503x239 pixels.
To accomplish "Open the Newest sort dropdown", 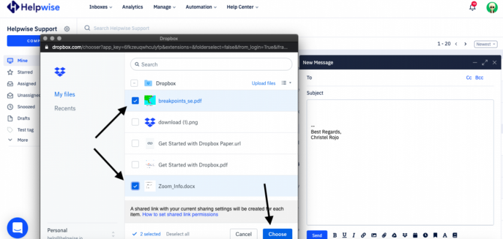I will click(486, 44).
